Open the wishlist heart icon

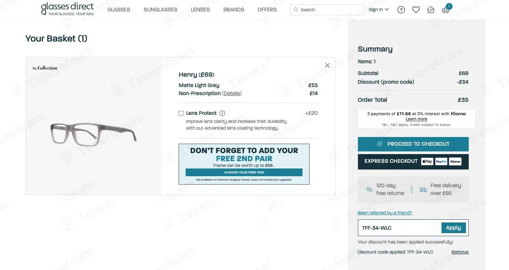point(416,10)
